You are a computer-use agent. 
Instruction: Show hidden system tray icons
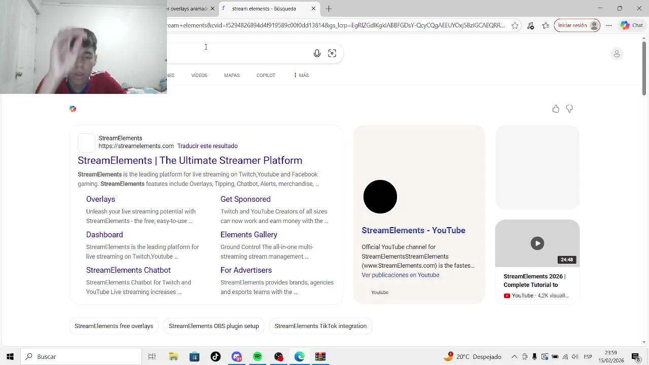pos(514,357)
